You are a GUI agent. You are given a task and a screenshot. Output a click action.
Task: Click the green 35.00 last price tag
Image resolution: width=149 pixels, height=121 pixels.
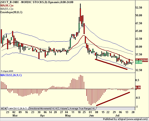click(x=139, y=62)
